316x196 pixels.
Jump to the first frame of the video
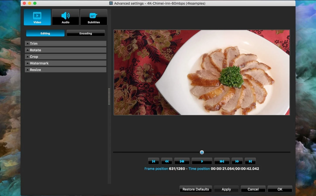pos(153,161)
